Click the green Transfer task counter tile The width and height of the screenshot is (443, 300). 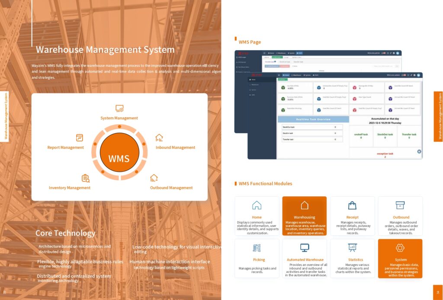(x=409, y=136)
